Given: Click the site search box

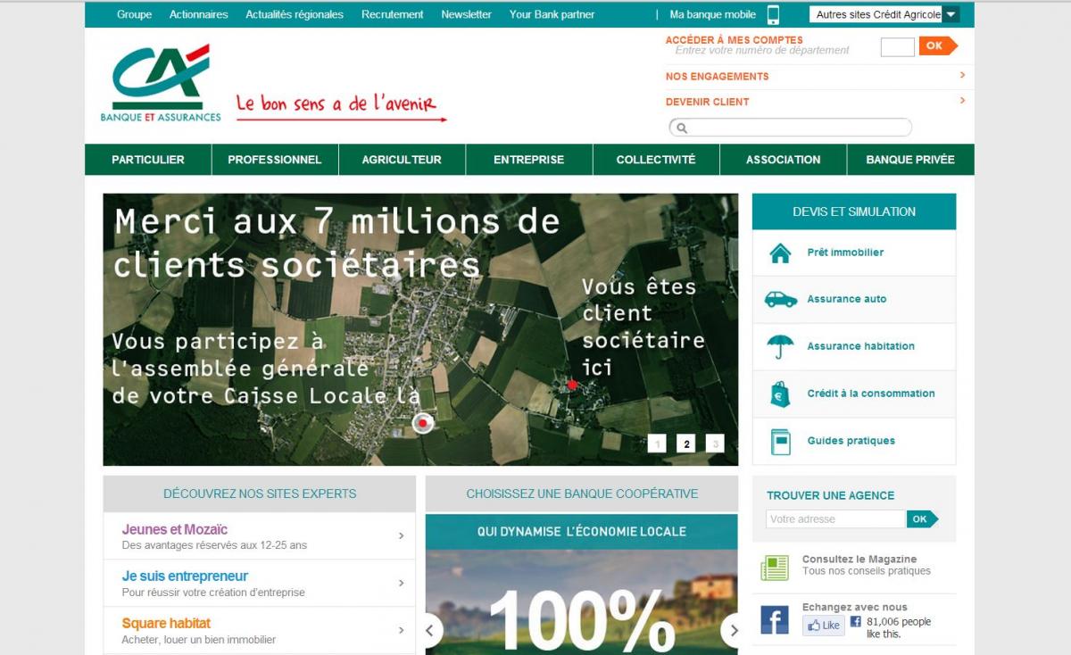Looking at the screenshot, I should pos(791,128).
